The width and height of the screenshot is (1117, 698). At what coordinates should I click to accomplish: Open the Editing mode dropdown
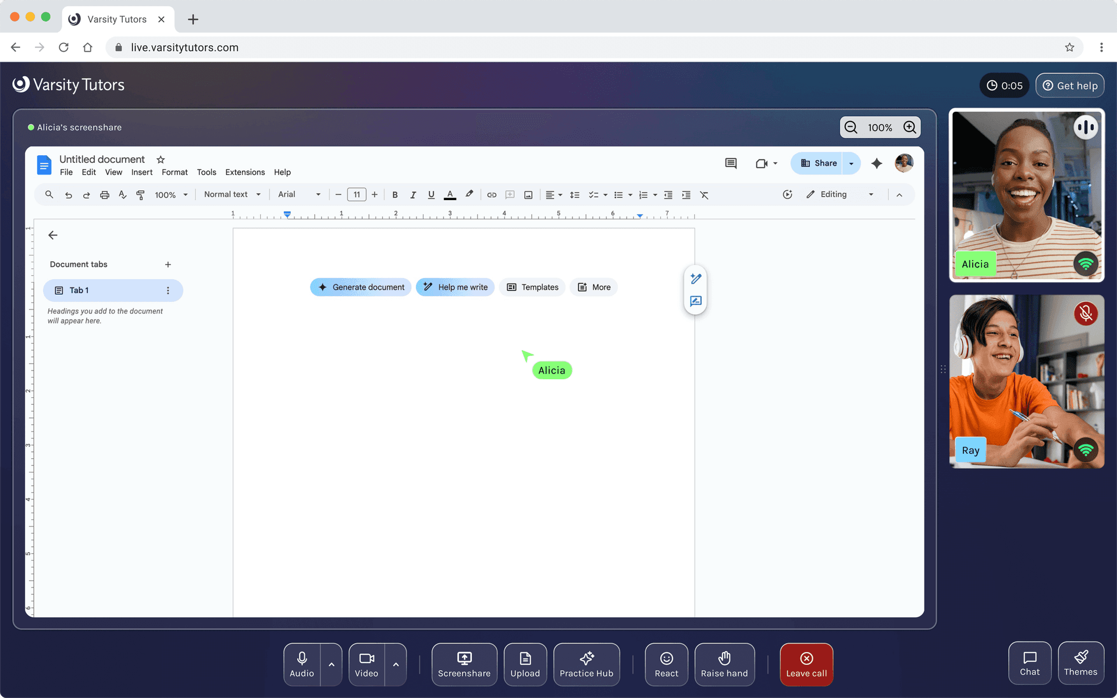point(839,194)
